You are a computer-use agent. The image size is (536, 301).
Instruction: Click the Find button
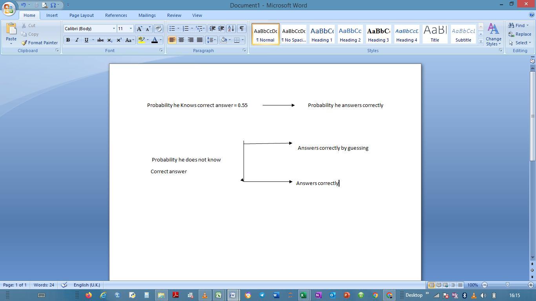coord(519,25)
